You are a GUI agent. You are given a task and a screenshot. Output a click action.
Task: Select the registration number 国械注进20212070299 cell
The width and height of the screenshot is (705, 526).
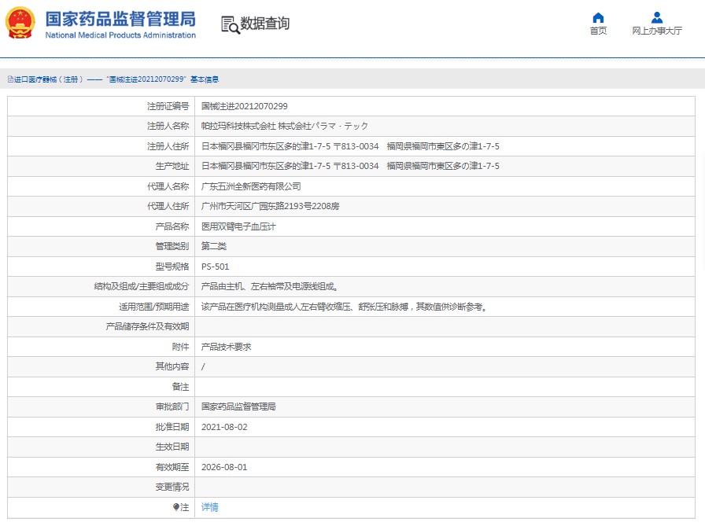pyautogui.click(x=245, y=106)
